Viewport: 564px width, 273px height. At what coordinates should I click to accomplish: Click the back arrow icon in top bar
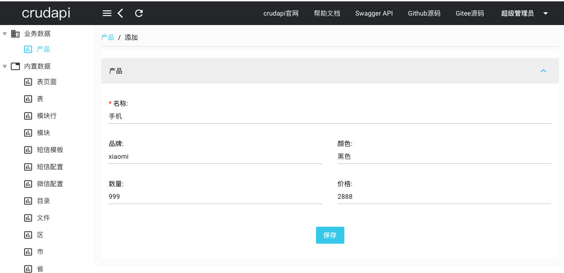[120, 13]
